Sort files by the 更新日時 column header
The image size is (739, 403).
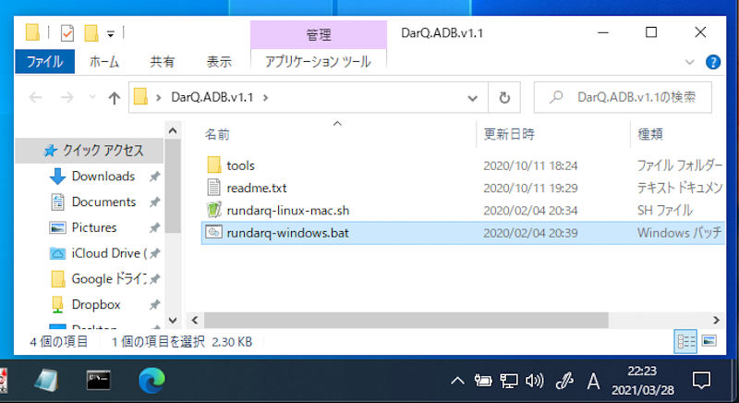coord(509,134)
